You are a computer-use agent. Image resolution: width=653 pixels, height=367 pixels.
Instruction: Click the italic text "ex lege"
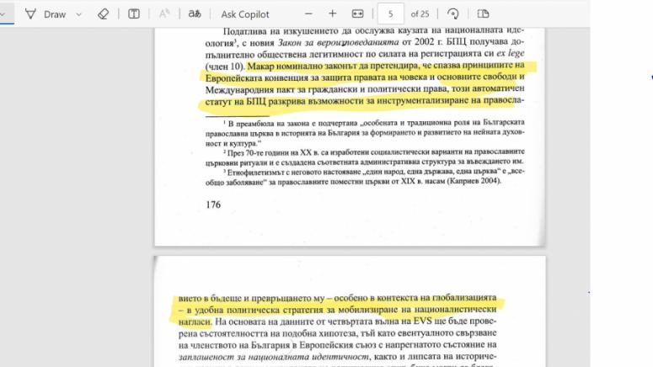[510, 53]
